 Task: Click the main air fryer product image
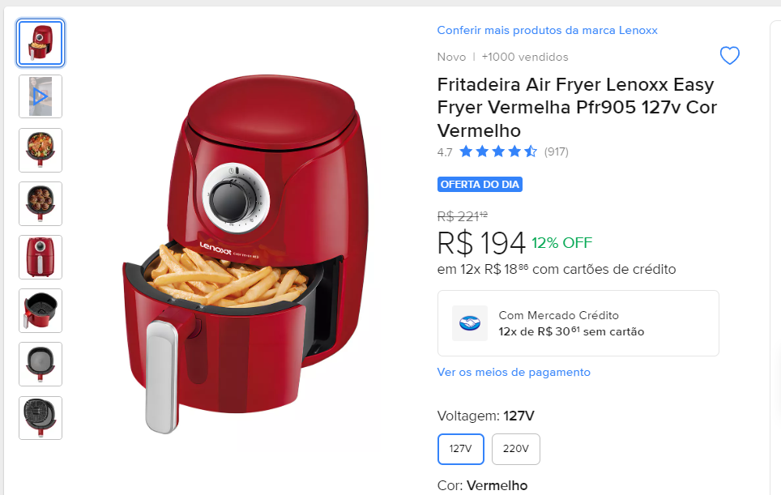tap(245, 254)
